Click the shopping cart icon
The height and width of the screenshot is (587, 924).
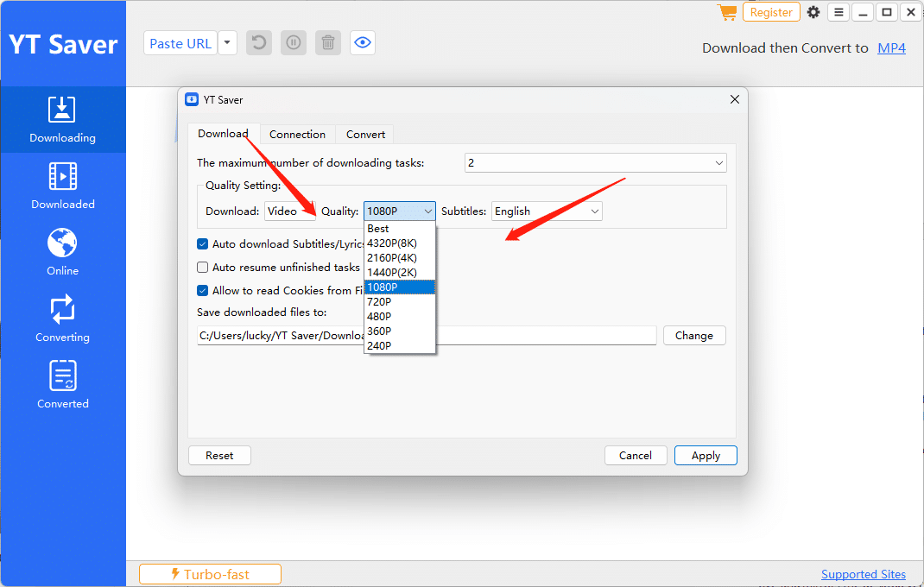tap(727, 12)
